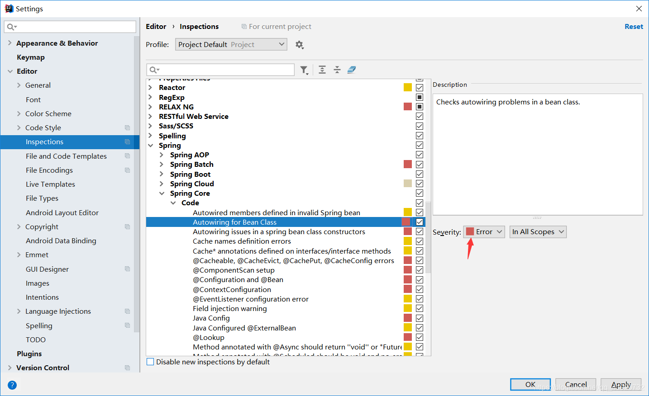Toggle Autowiring for Bean Class checkbox
The height and width of the screenshot is (396, 649).
(420, 222)
